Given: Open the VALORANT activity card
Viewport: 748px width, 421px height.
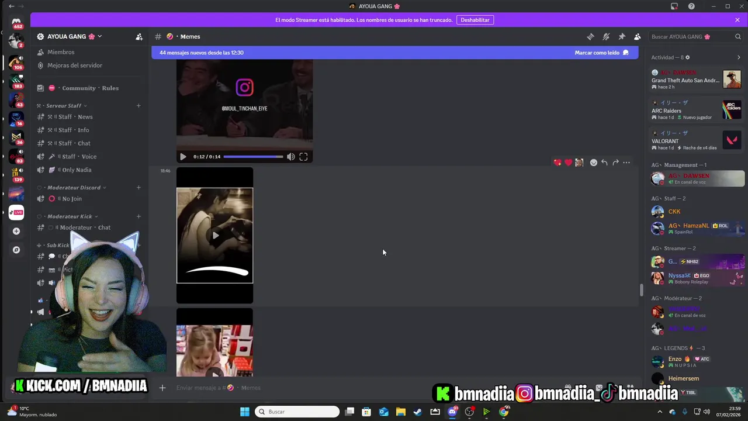Looking at the screenshot, I should click(x=696, y=140).
